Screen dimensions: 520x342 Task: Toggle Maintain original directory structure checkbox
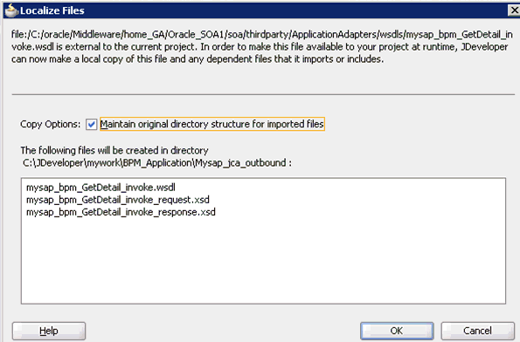click(x=91, y=125)
